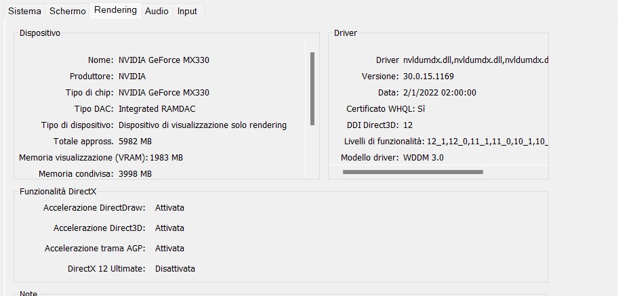Click the feature levels list 12_1,12_0
Image resolution: width=618 pixels, height=296 pixels.
pyautogui.click(x=488, y=142)
